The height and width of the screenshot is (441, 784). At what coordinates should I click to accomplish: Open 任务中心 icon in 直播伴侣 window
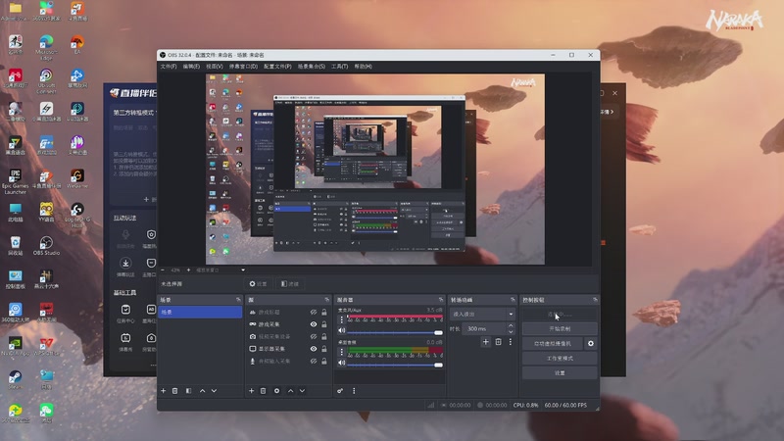(x=125, y=313)
